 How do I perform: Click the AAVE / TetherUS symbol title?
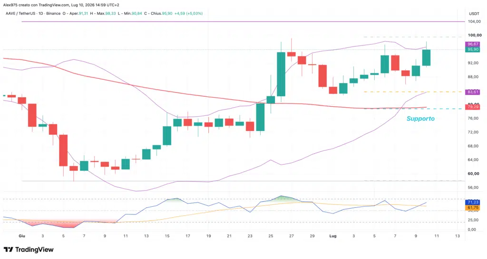(20, 14)
